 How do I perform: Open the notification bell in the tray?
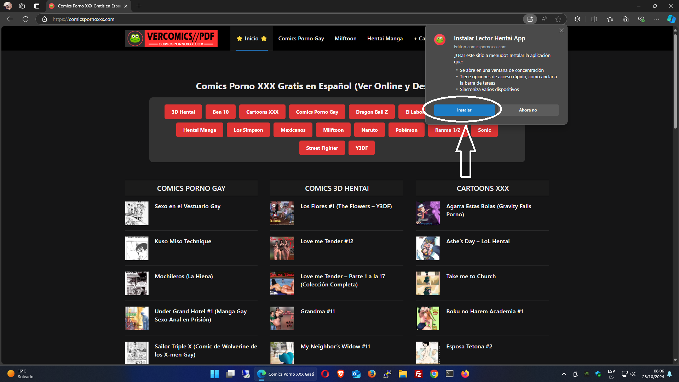pyautogui.click(x=669, y=374)
